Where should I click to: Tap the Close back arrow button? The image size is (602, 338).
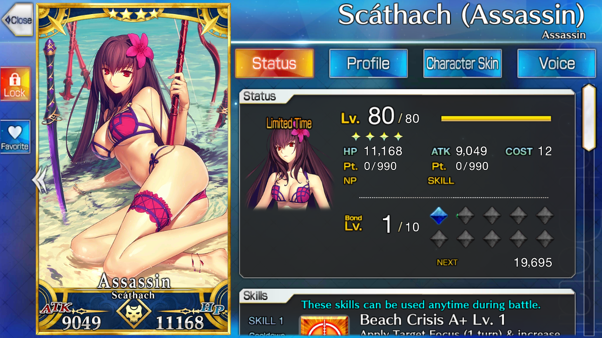tap(17, 20)
